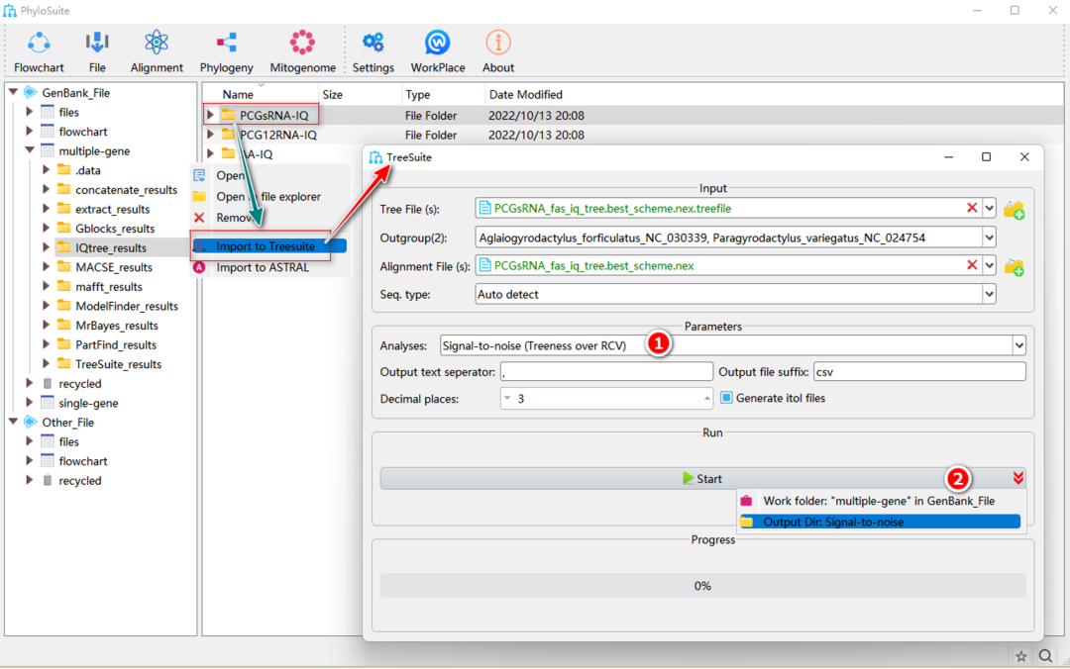Open the Flowchart toolbar icon

tap(39, 43)
